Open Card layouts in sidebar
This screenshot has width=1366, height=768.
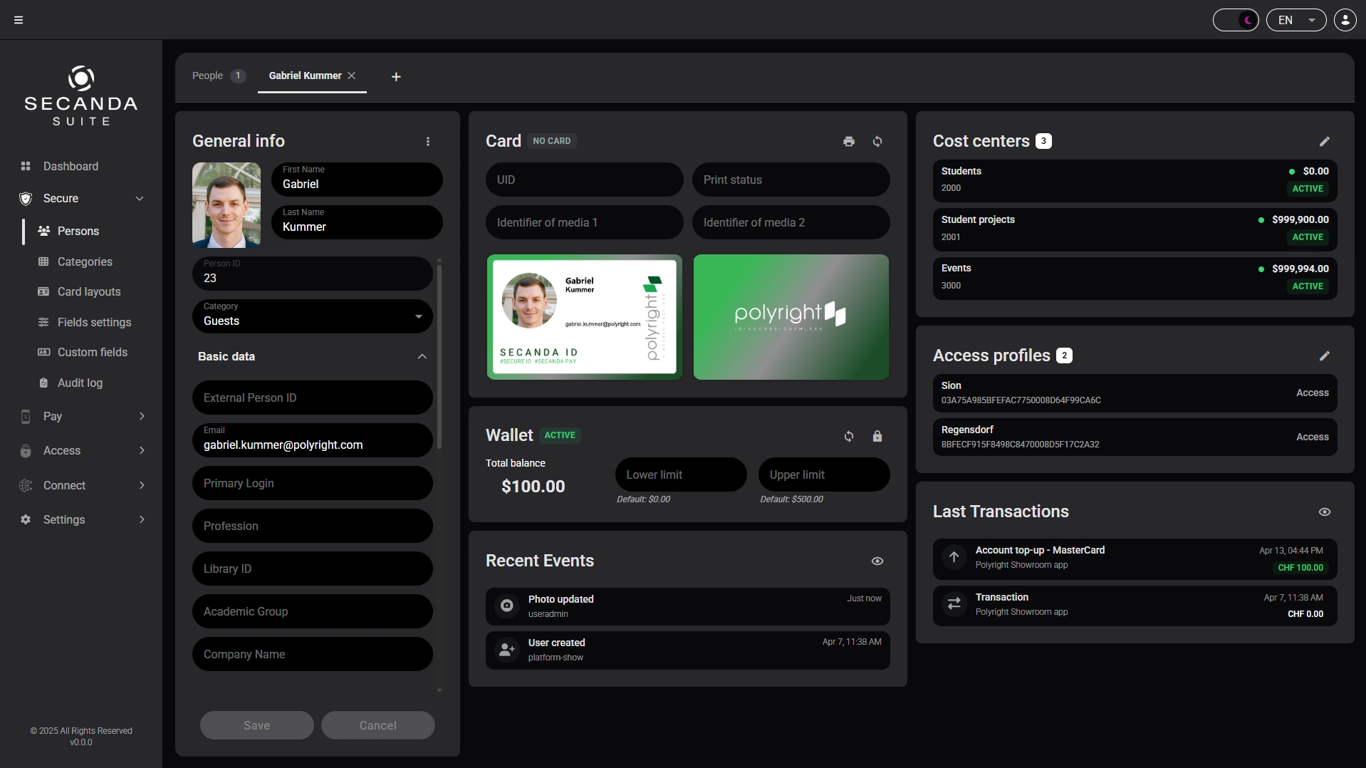[x=89, y=291]
